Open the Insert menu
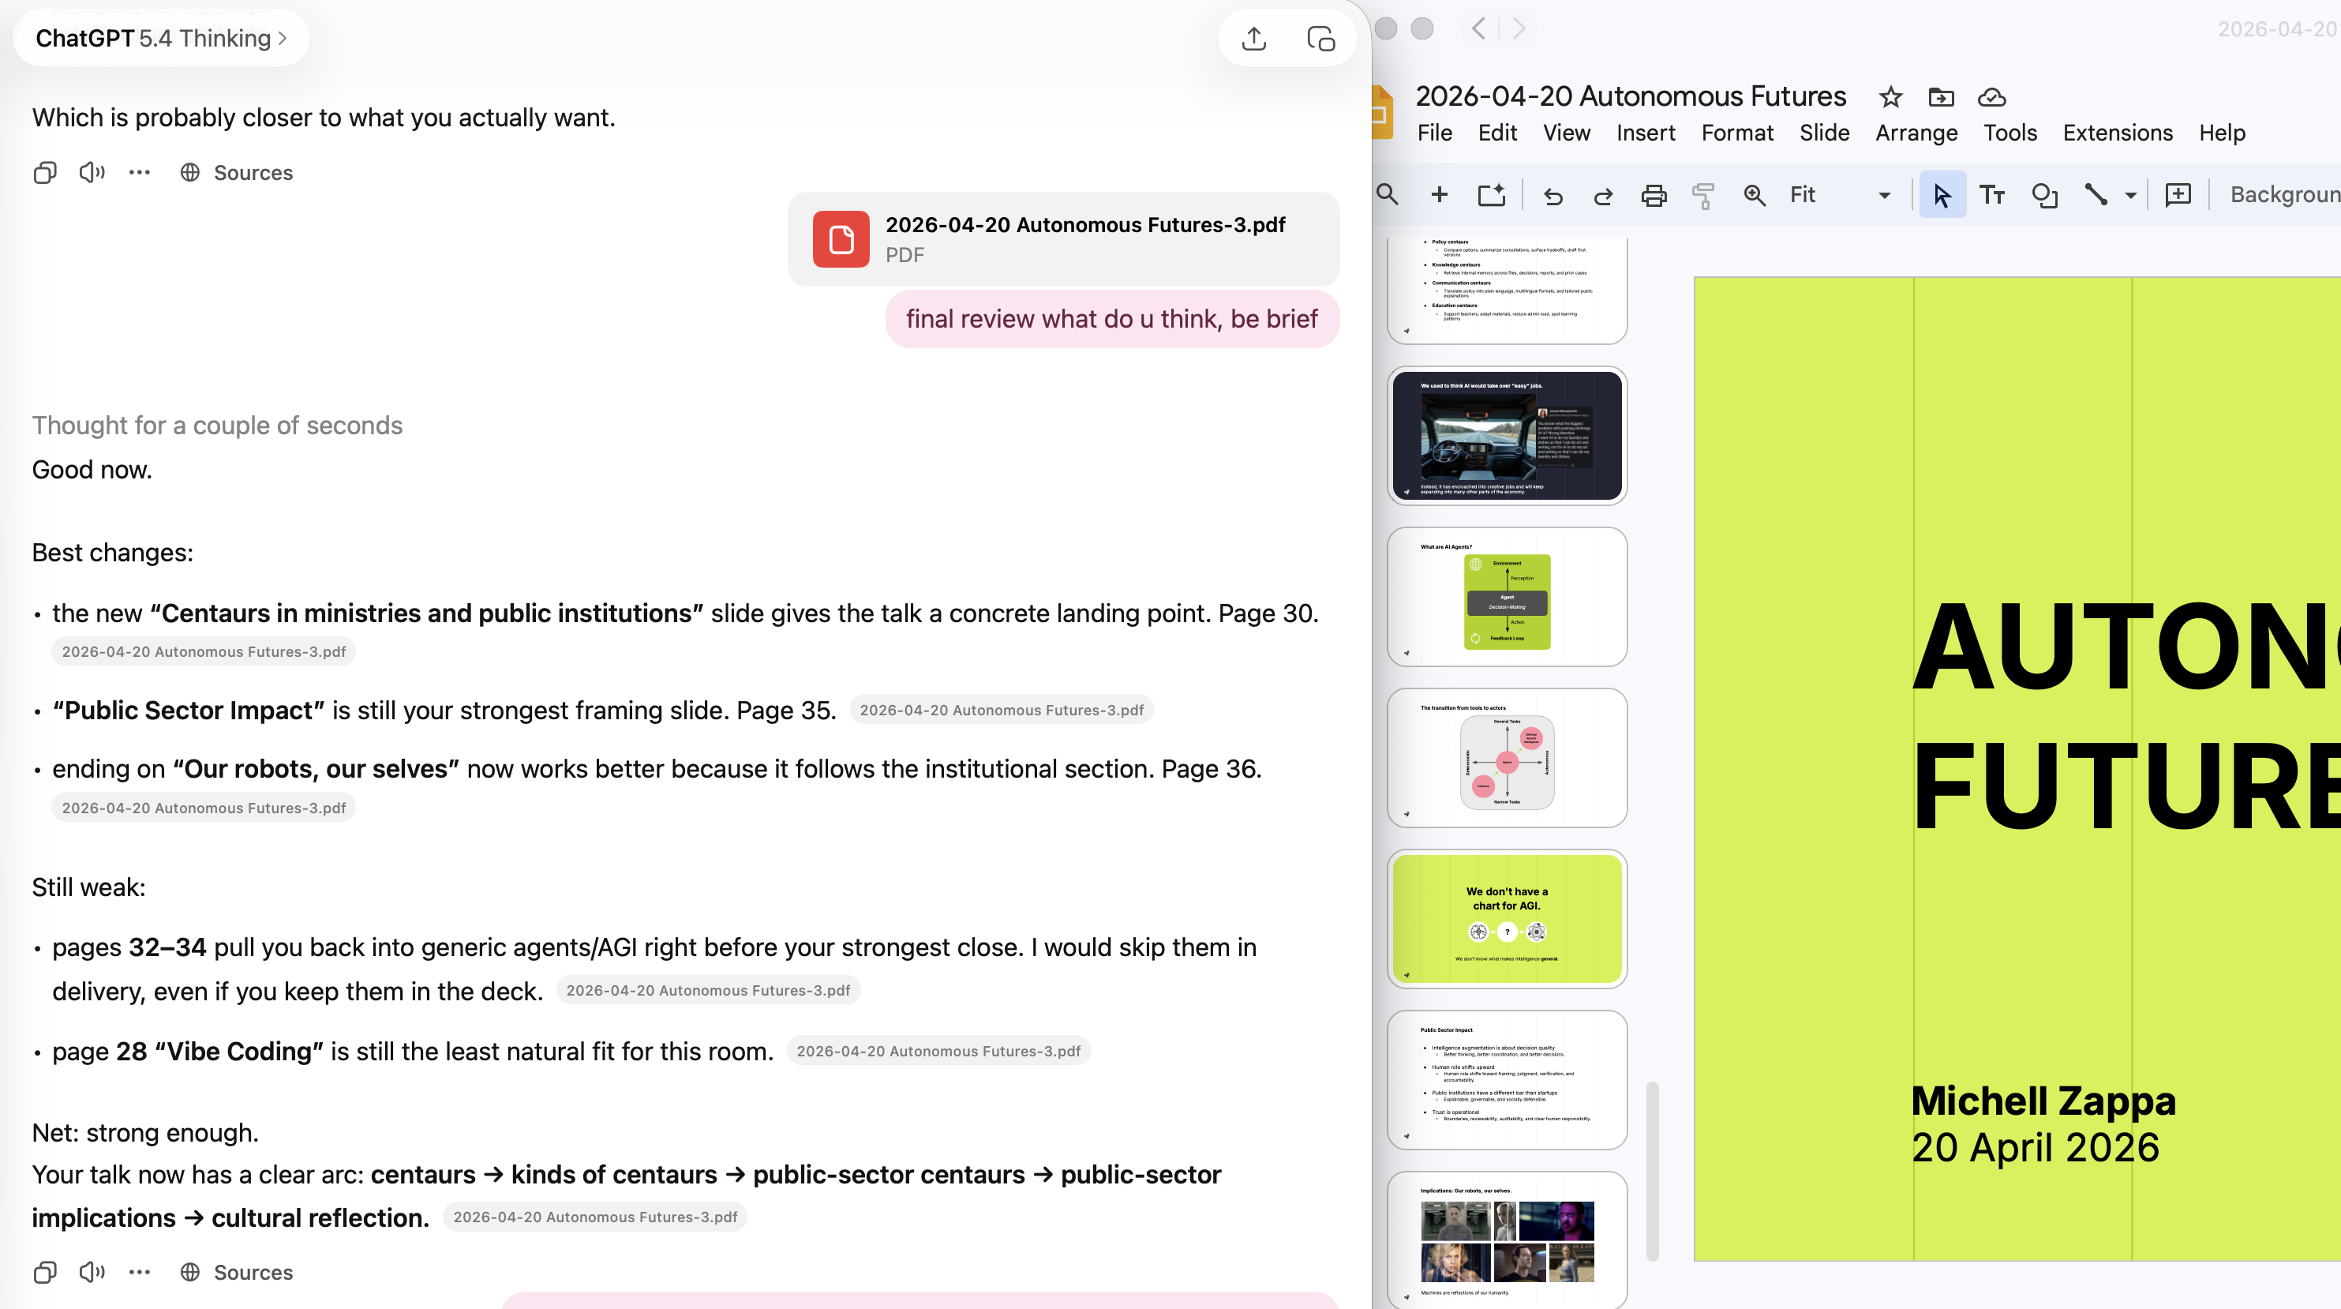Image resolution: width=2341 pixels, height=1309 pixels. pyautogui.click(x=1645, y=133)
